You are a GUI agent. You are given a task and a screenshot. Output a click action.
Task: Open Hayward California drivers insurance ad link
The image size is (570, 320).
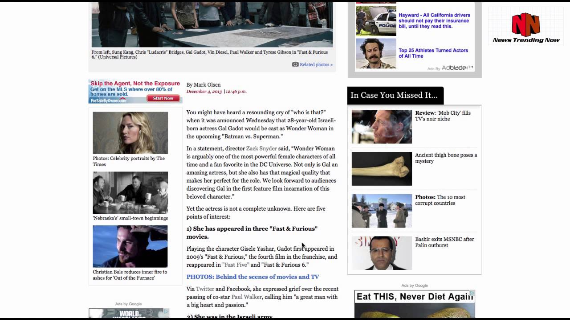coord(434,21)
